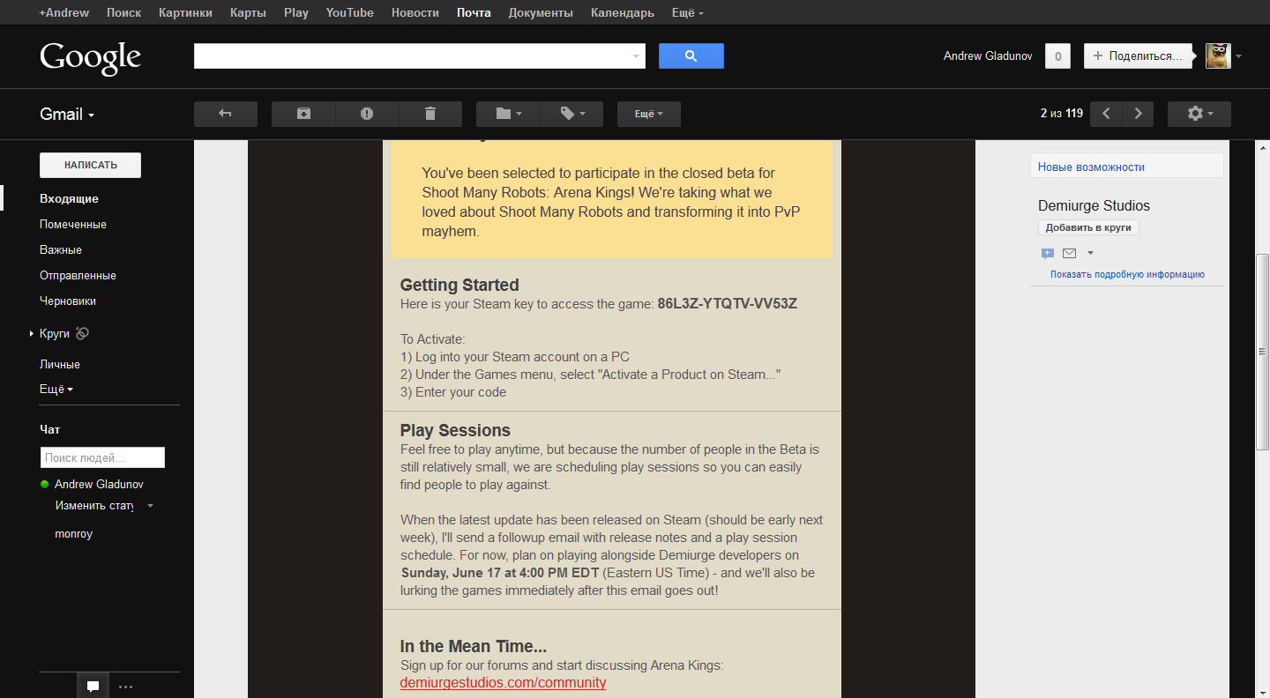This screenshot has height=698, width=1270.
Task: Open the Показать подробную информацию link
Action: point(1127,274)
